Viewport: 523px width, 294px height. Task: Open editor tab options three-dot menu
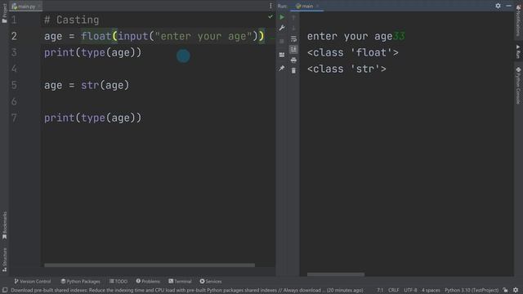[x=270, y=6]
